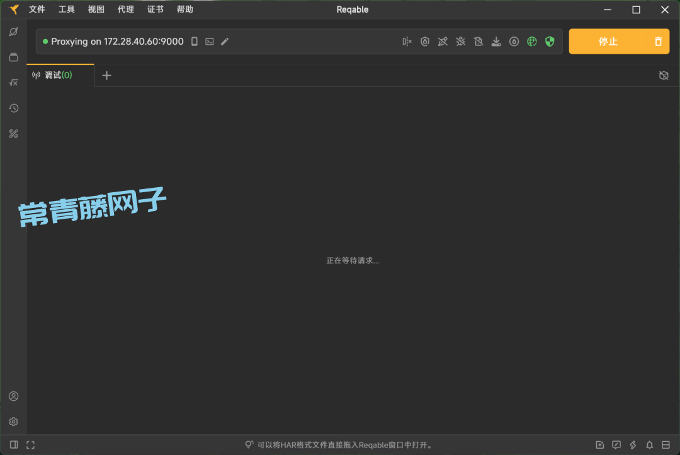The height and width of the screenshot is (455, 680).
Task: Click the 停止 button to stop proxying
Action: tap(608, 41)
